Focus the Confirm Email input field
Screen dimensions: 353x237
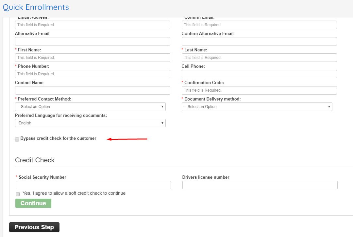(x=259, y=25)
